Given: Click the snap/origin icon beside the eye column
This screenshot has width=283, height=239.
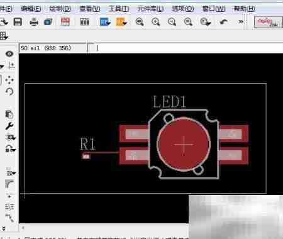Looking at the screenshot, I should (x=11, y=66).
